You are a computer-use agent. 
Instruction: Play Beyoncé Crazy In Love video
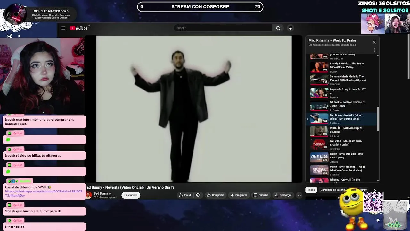[x=341, y=93]
